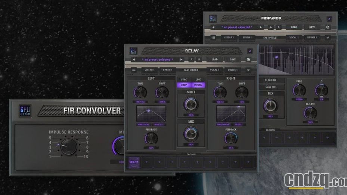
Task: Click the Left SHIFT knob in Delay
Action: click(x=162, y=92)
